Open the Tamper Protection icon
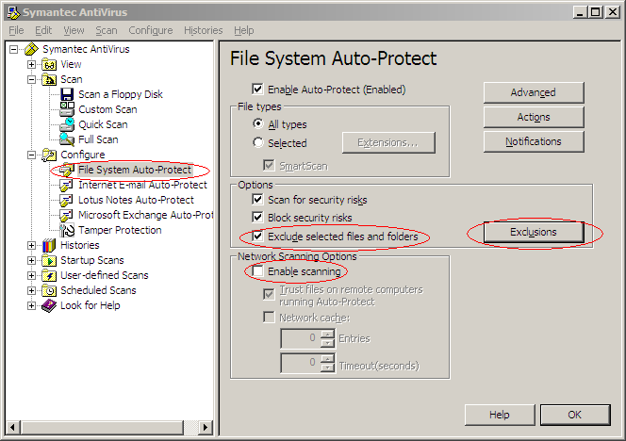The height and width of the screenshot is (441, 626). click(x=67, y=230)
